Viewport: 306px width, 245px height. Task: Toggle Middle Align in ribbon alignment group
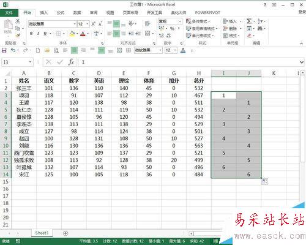click(x=116, y=24)
